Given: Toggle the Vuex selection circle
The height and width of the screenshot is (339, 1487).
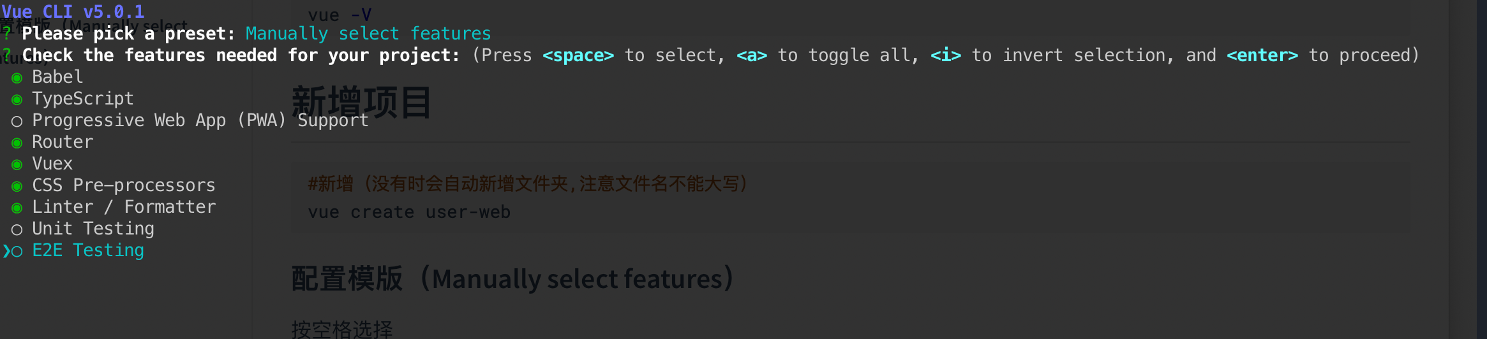Looking at the screenshot, I should [17, 164].
